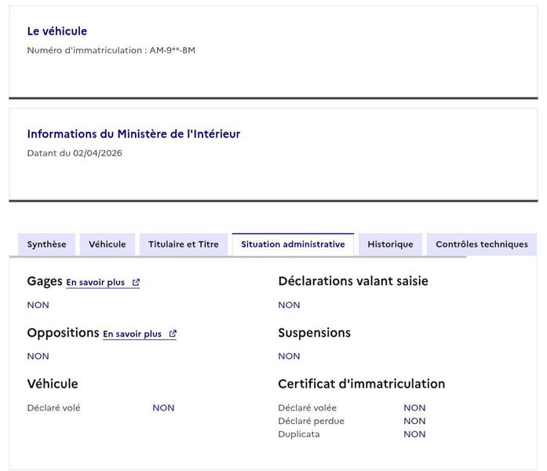
Task: Click NON value beside 'Duplicata'
Action: pyautogui.click(x=414, y=434)
